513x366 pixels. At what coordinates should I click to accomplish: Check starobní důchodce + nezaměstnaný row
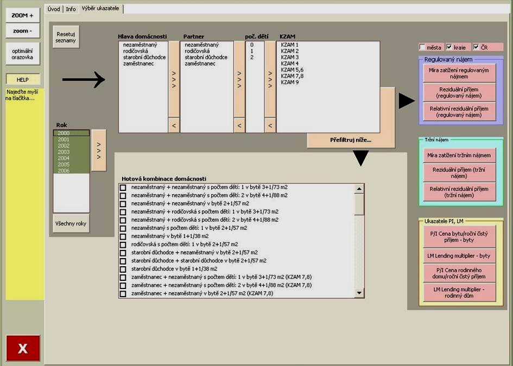coord(123,253)
